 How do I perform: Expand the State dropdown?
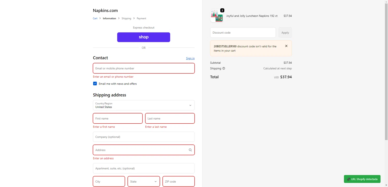tap(144, 182)
